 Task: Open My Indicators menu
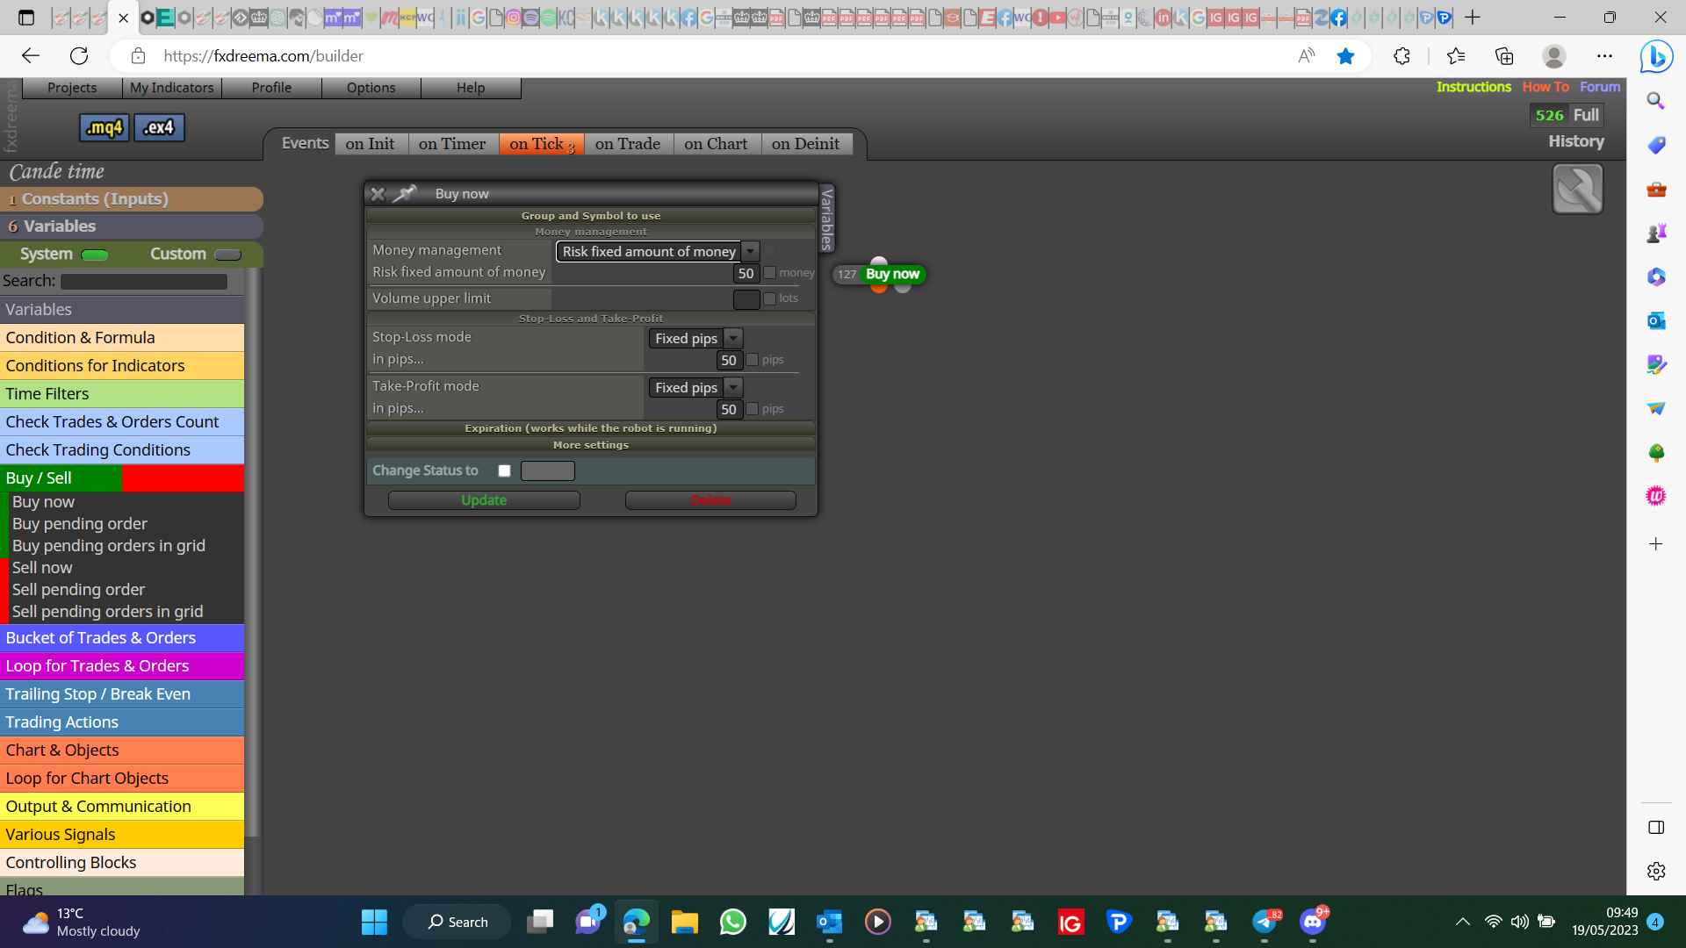pyautogui.click(x=172, y=88)
